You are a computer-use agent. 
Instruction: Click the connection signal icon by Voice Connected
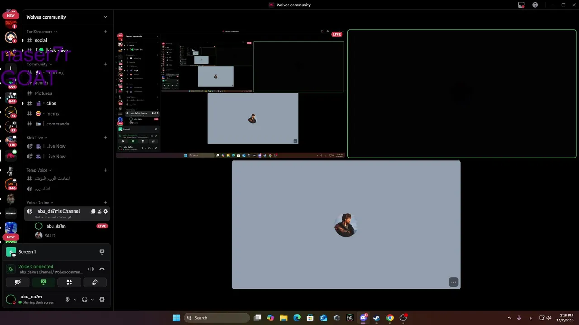tap(11, 269)
